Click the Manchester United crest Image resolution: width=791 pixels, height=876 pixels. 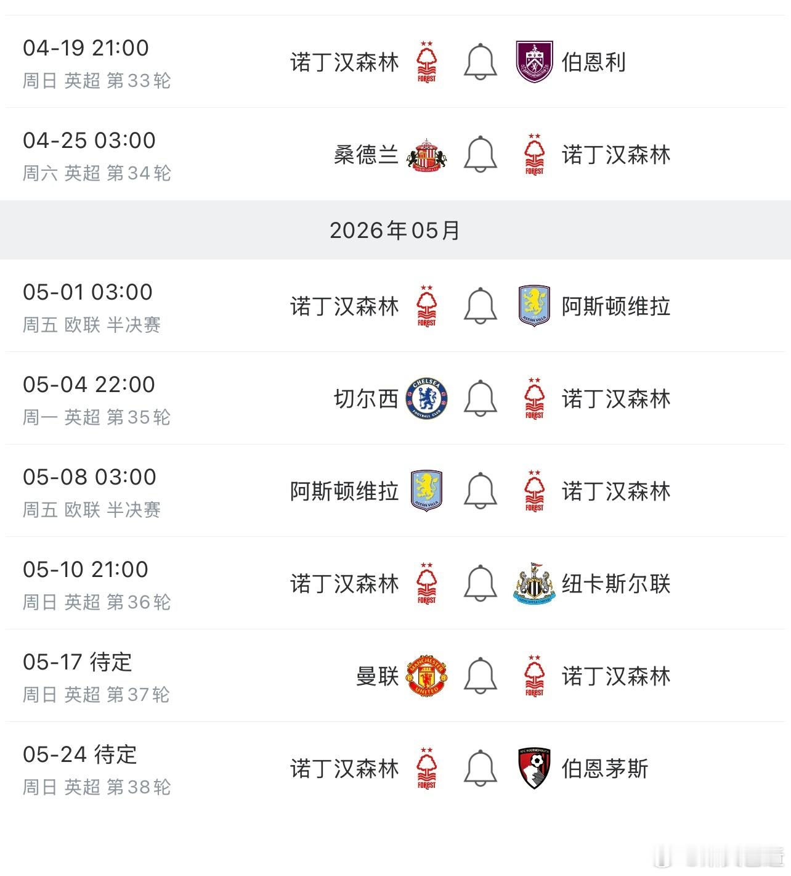point(426,676)
